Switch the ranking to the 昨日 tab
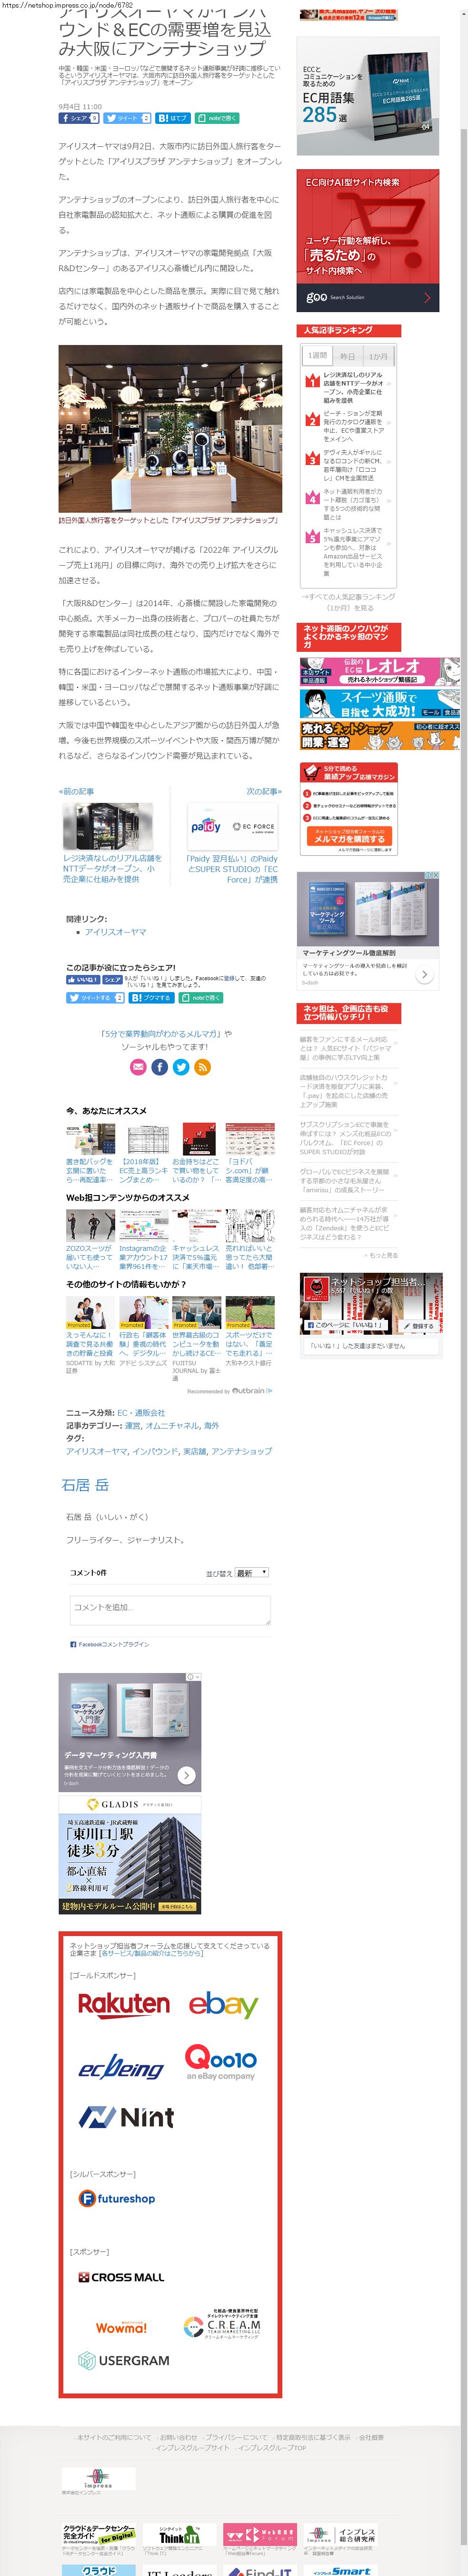This screenshot has width=468, height=2576. point(347,356)
